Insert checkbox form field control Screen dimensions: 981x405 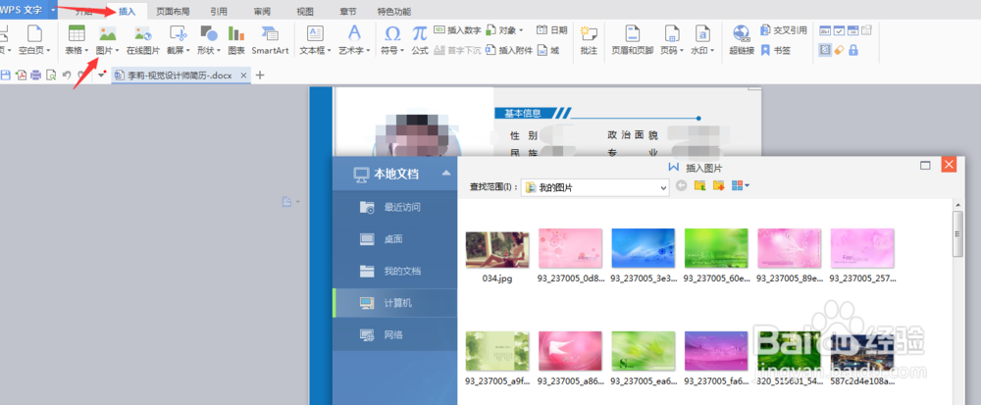pyautogui.click(x=839, y=30)
